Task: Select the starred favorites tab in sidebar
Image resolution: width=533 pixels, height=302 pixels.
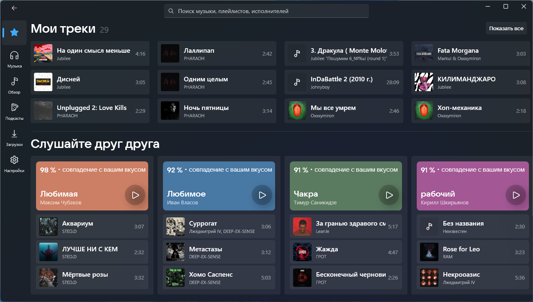Action: point(14,32)
